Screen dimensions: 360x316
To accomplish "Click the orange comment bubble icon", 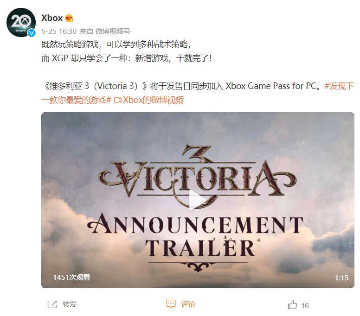I will (171, 304).
